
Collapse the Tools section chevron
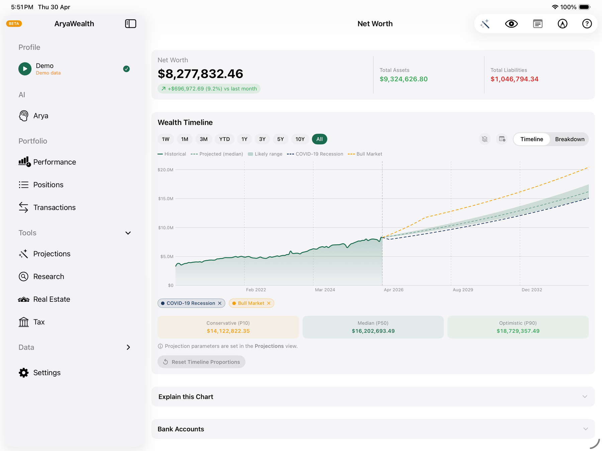click(128, 233)
